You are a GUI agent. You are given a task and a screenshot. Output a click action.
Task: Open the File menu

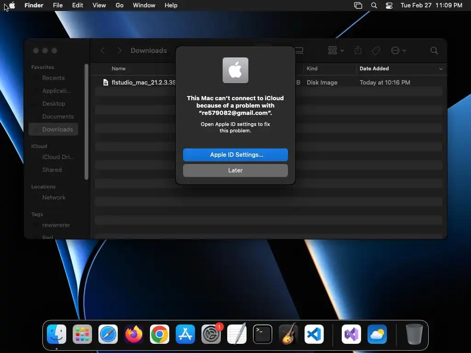point(57,6)
